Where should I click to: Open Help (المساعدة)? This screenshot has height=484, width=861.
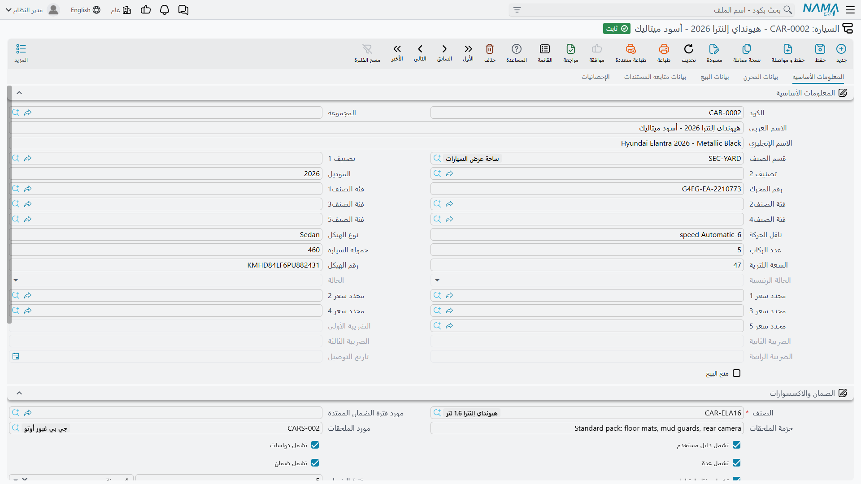[x=517, y=53]
